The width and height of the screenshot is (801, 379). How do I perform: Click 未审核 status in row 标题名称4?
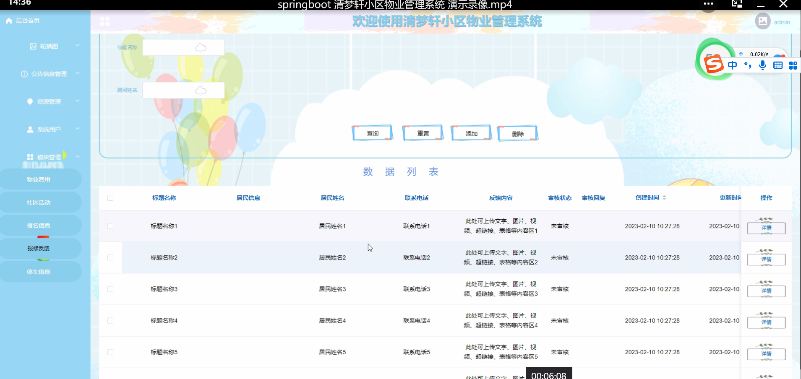coord(560,320)
